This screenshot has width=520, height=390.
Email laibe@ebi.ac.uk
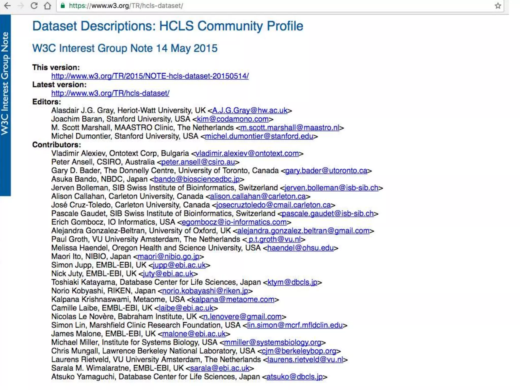pyautogui.click(x=186, y=308)
